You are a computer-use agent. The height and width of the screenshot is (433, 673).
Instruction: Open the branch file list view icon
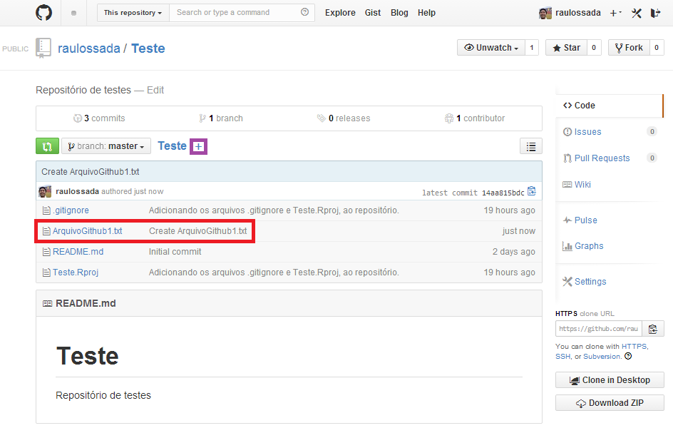pos(531,146)
